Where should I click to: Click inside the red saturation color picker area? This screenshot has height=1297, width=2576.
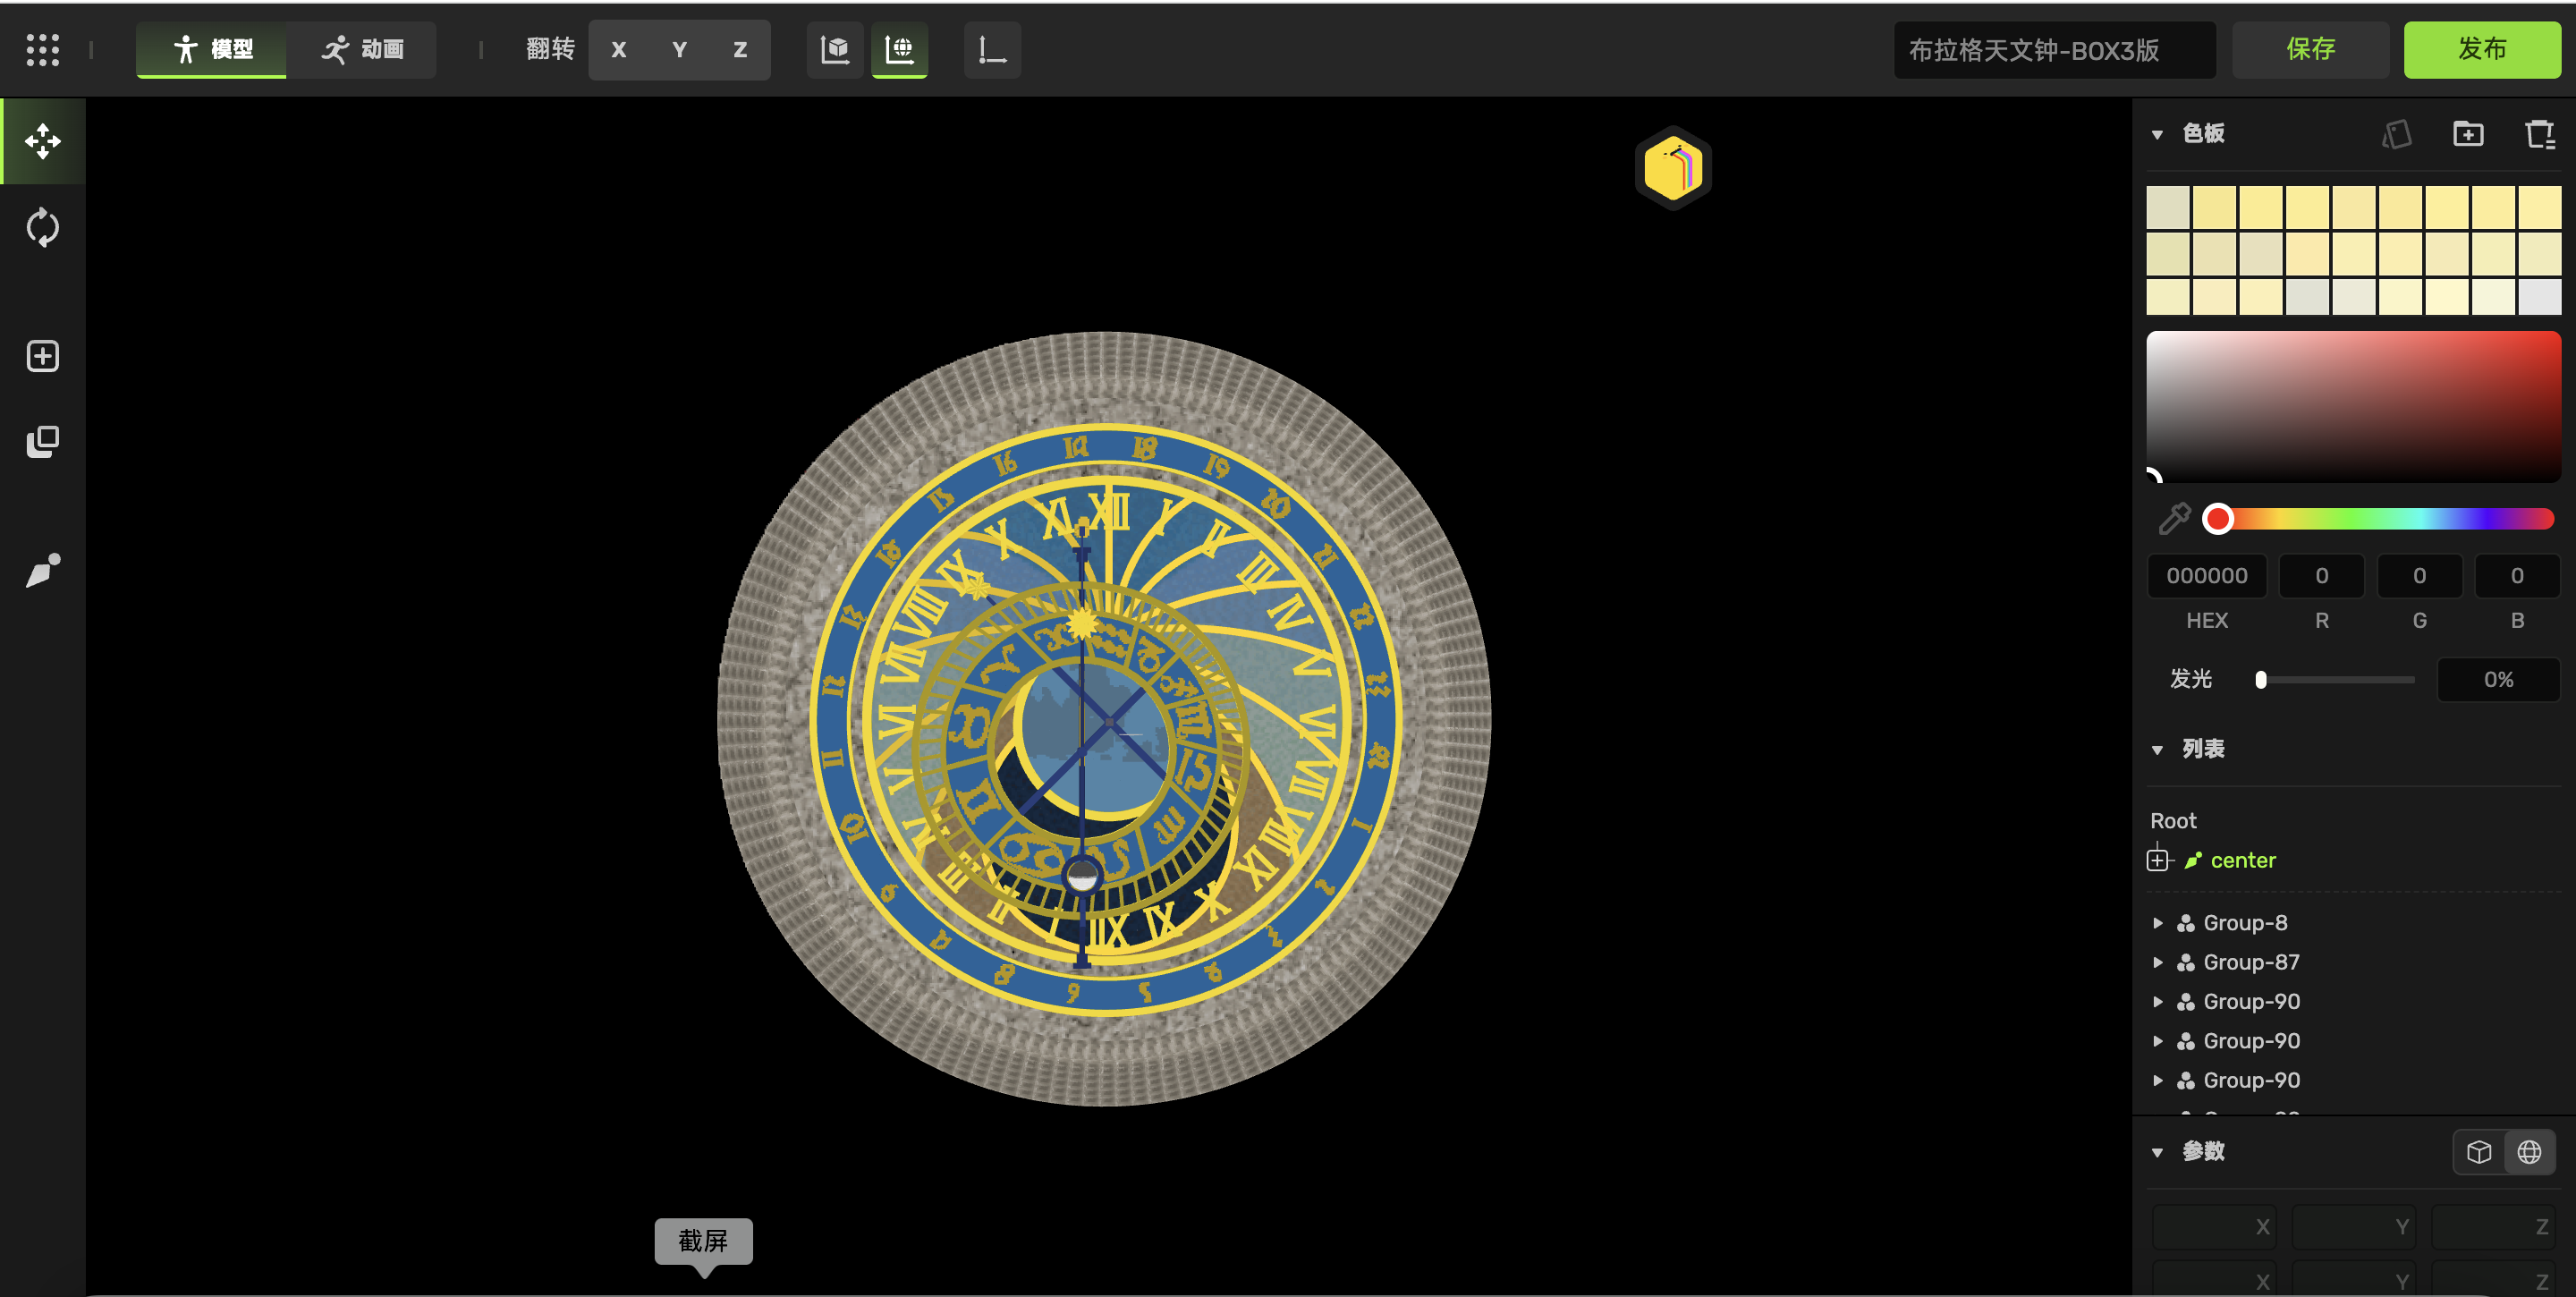coord(2353,407)
